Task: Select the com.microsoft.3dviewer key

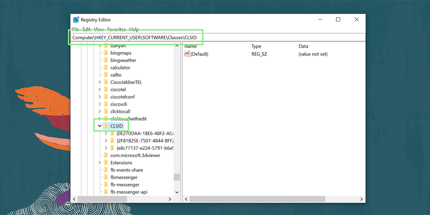Action: [135, 155]
